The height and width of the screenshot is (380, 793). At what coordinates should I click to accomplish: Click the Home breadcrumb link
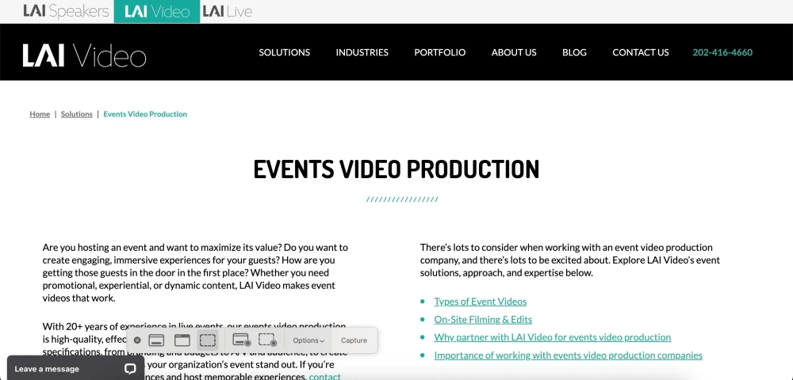[x=40, y=114]
